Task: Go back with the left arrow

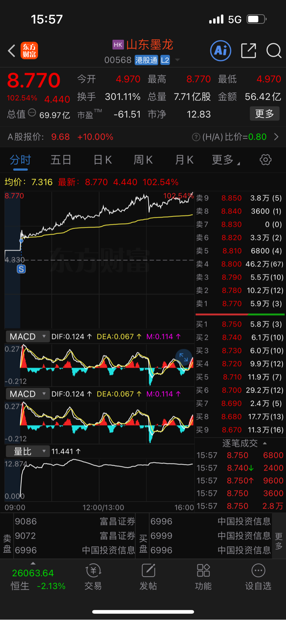Action: click(x=12, y=51)
